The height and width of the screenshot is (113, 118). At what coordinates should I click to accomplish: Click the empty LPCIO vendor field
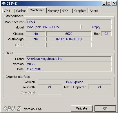[x=36, y=45]
